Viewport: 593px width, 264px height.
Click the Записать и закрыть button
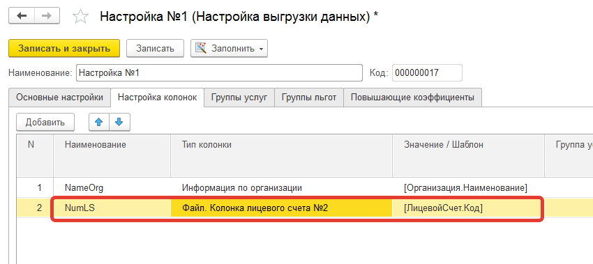pos(64,48)
